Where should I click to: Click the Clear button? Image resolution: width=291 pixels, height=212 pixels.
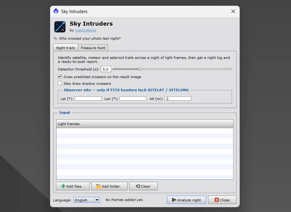143,186
